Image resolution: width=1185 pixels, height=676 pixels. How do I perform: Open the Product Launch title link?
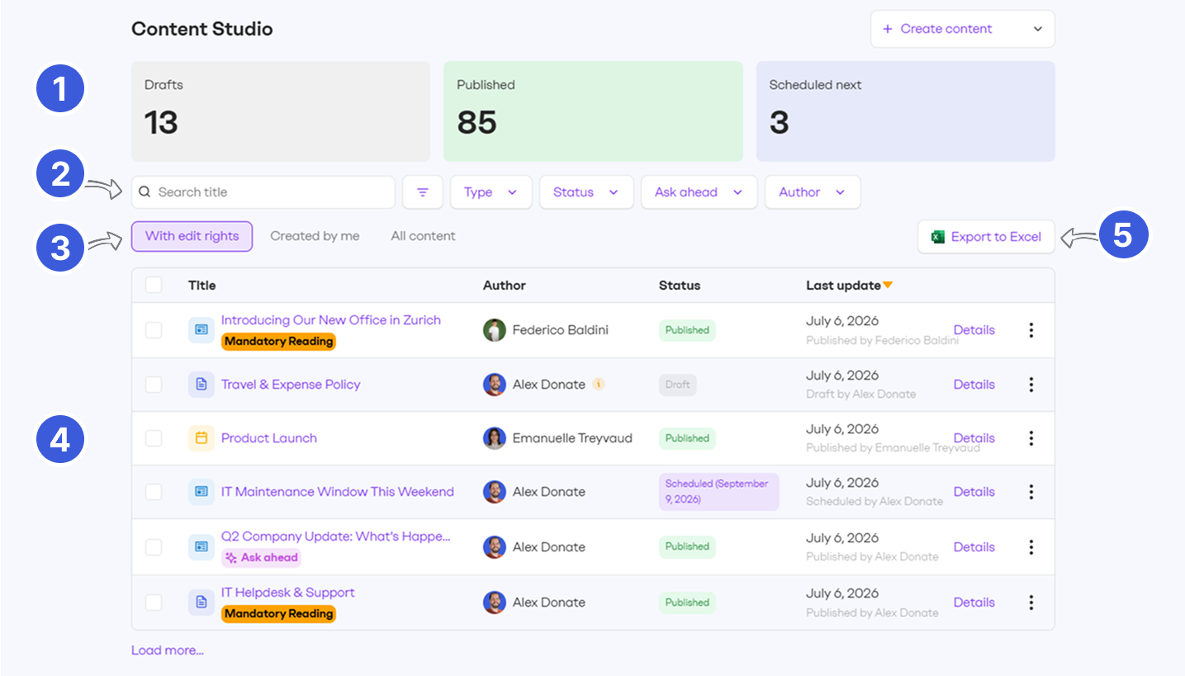click(x=269, y=438)
